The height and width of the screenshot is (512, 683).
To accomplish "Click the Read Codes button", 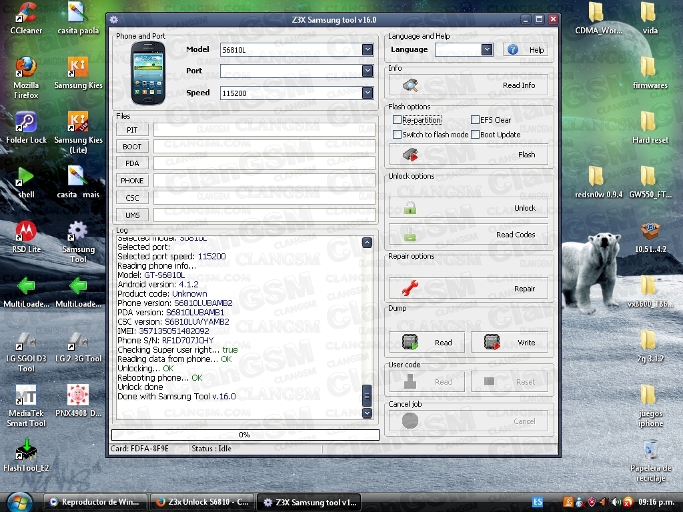I will [x=468, y=235].
